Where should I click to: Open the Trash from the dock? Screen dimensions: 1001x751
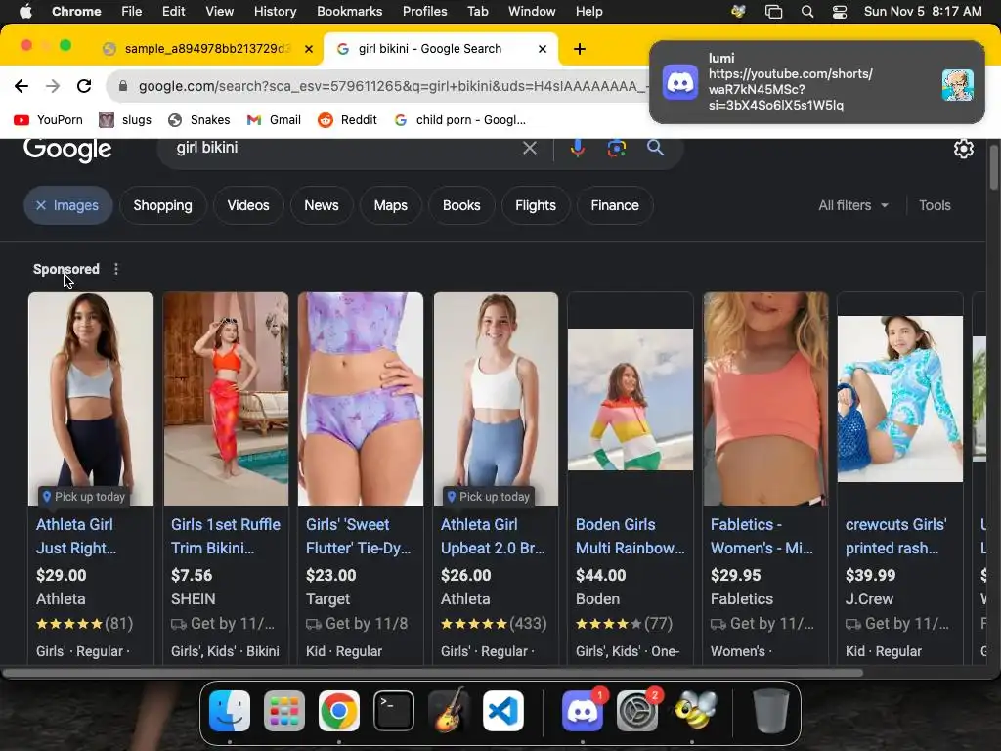point(770,711)
